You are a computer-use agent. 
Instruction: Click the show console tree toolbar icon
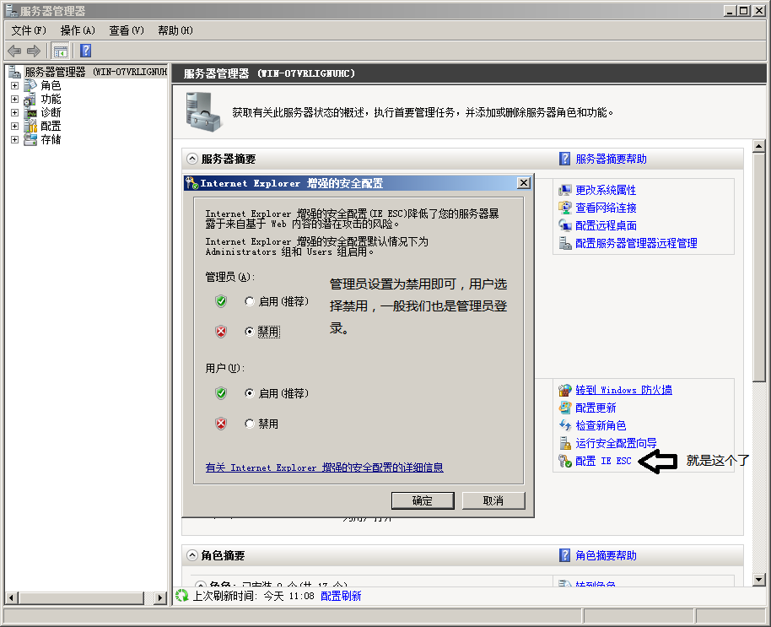coord(60,51)
